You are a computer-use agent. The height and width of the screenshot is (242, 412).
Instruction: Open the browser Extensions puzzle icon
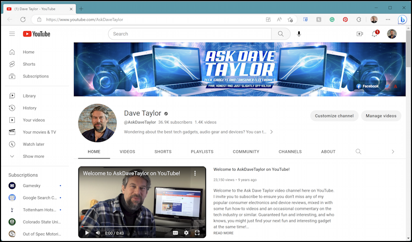click(359, 19)
